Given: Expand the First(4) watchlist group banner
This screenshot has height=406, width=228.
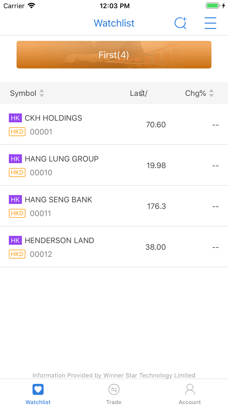Looking at the screenshot, I should 114,55.
